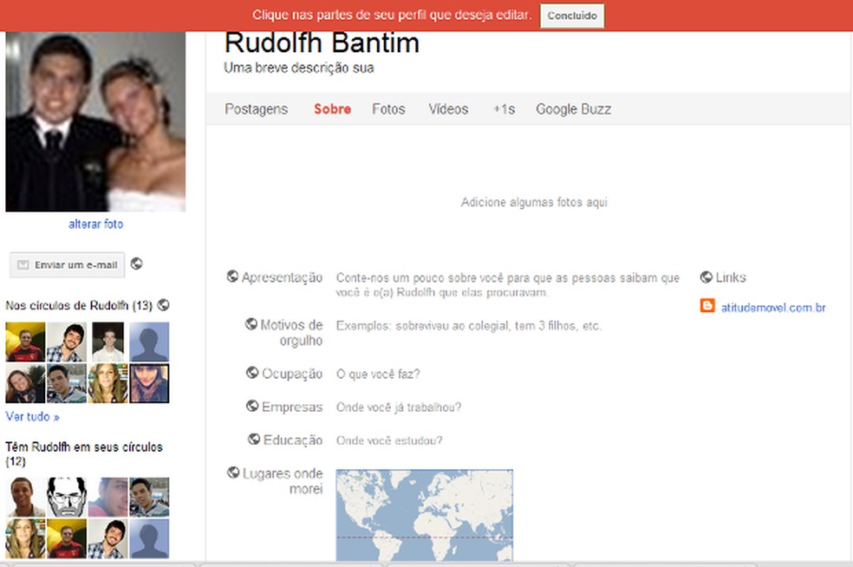The image size is (853, 567).
Task: Toggle privacy for Motivos de orgulho section
Action: 250,323
